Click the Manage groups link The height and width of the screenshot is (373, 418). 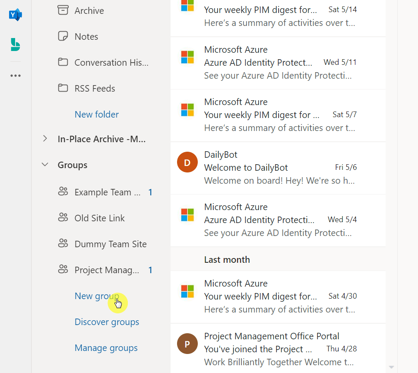click(106, 347)
